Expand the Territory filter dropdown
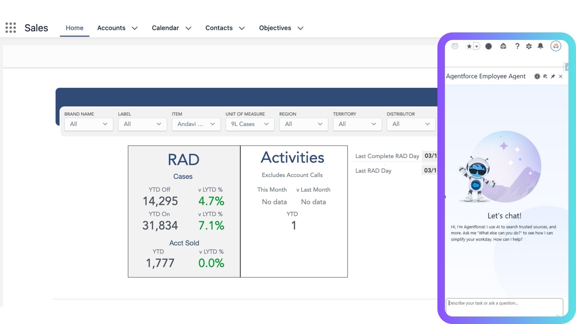This screenshot has width=576, height=324. pyautogui.click(x=357, y=124)
